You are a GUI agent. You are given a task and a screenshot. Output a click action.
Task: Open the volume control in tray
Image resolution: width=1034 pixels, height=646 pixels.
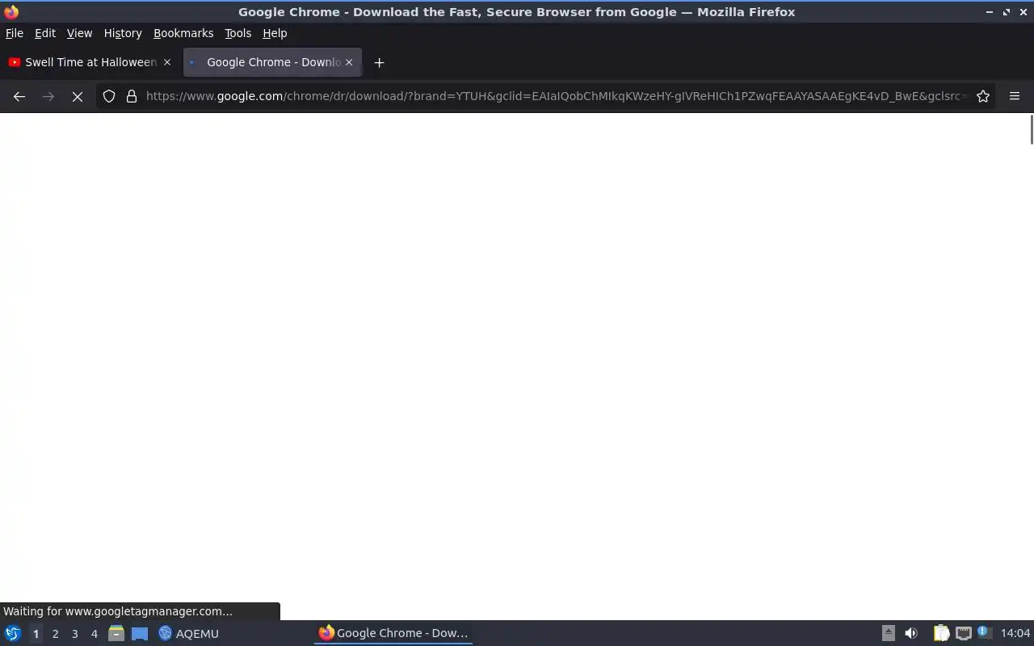point(911,633)
